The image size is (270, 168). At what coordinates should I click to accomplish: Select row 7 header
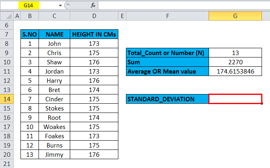coord(7,34)
